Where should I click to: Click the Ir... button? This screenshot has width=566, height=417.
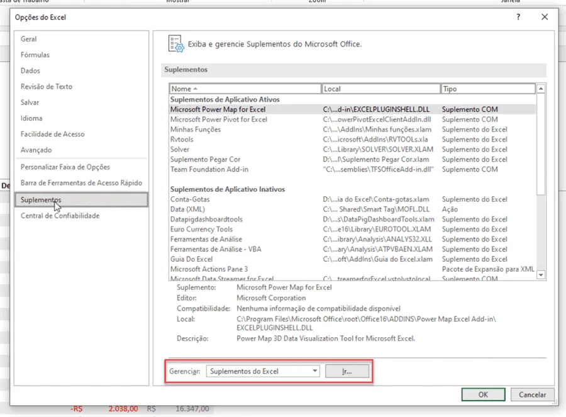(x=347, y=371)
